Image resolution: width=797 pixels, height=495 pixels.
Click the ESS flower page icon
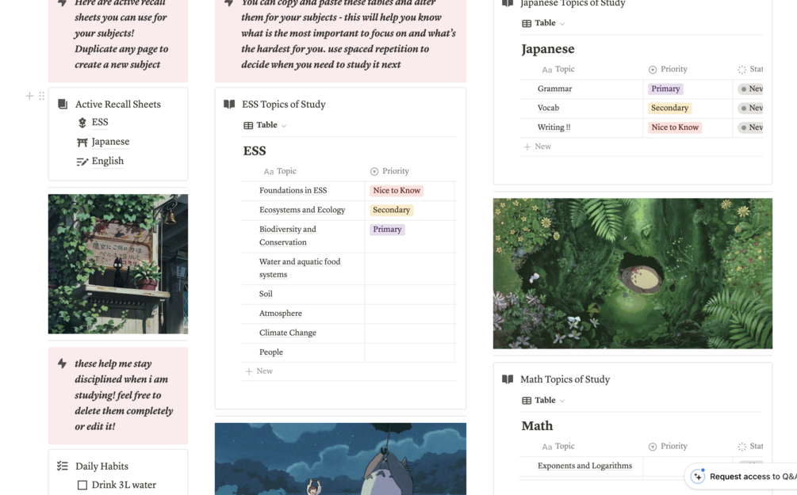tap(82, 122)
